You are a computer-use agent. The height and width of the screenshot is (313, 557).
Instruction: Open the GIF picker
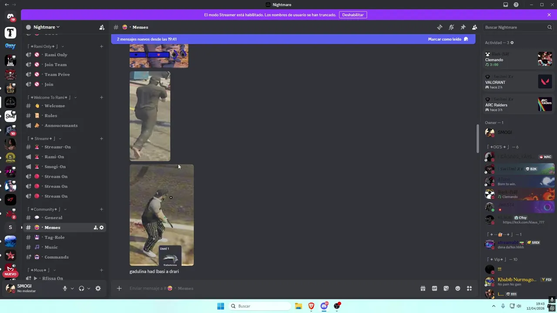[x=434, y=288]
